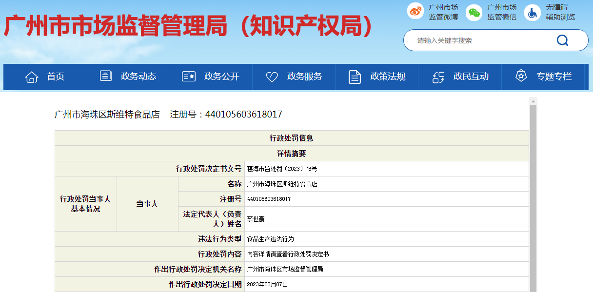Go to the 首页 navigation tab
This screenshot has height=292, width=593.
point(45,77)
